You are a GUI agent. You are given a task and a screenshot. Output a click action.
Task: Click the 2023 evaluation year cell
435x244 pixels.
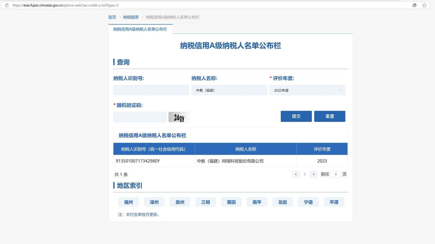tap(322, 161)
